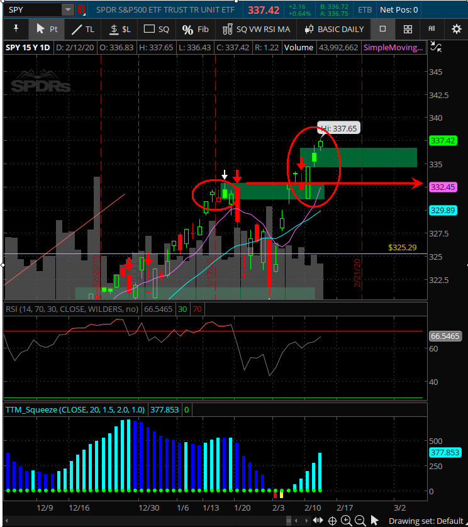468x527 pixels.
Task: Open the BASIC DAILY style menu
Action: (x=334, y=29)
